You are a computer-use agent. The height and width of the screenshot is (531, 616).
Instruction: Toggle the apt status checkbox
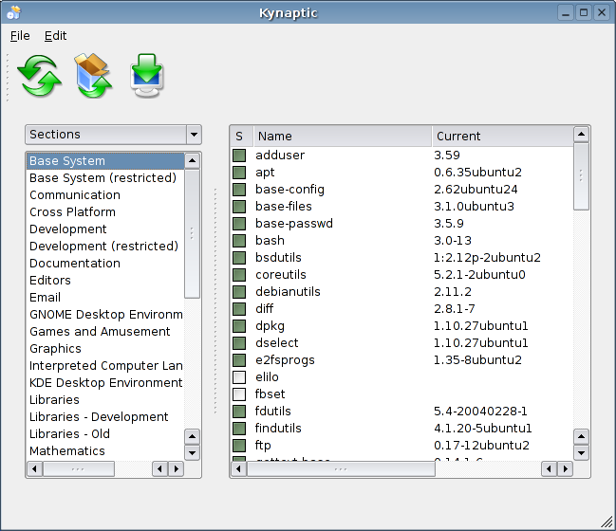pyautogui.click(x=239, y=173)
